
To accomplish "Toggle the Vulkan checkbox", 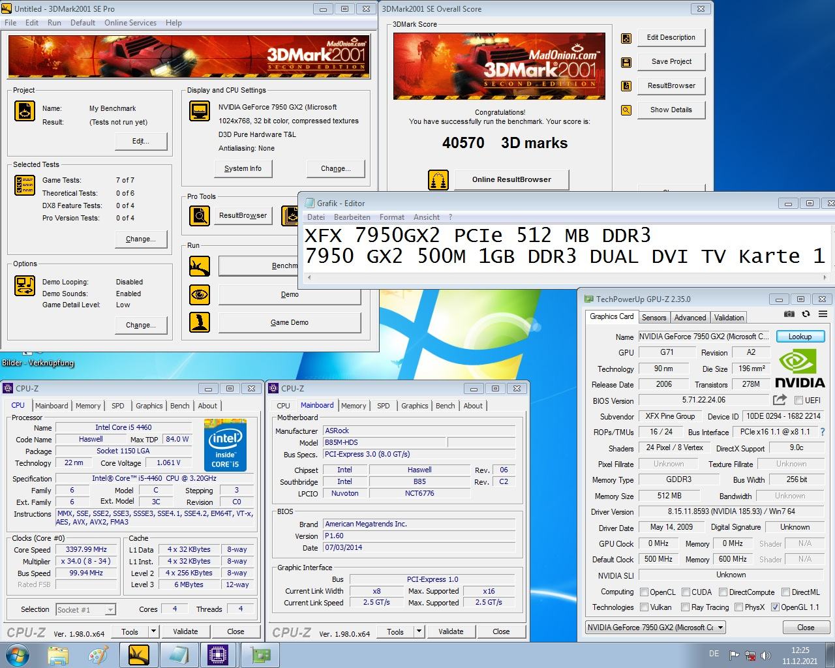I will (645, 607).
